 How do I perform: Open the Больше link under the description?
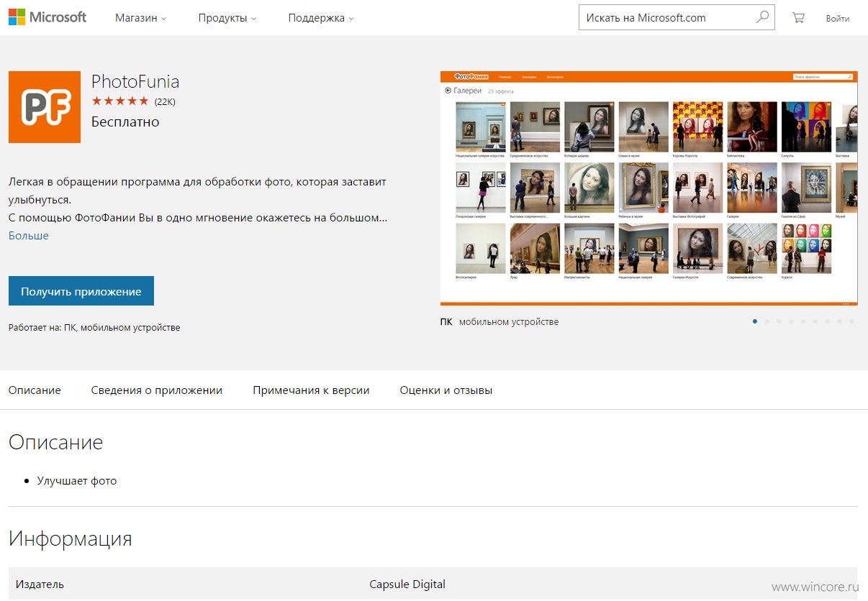coord(29,236)
